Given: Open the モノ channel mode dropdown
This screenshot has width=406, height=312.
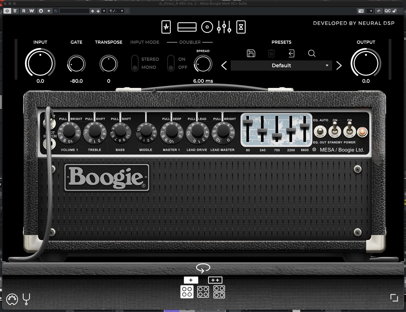Looking at the screenshot, I should click(116, 11).
